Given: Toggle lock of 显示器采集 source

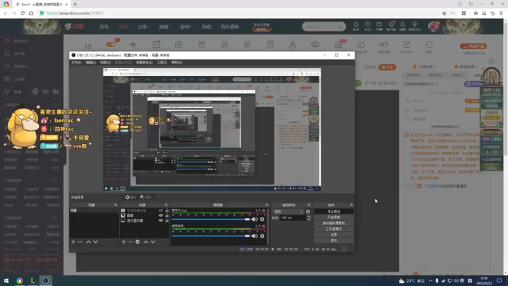Looking at the screenshot, I should click(167, 221).
